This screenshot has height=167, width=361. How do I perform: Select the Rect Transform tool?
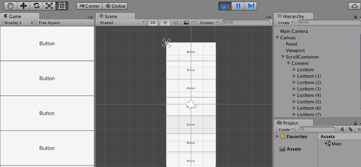(x=62, y=6)
